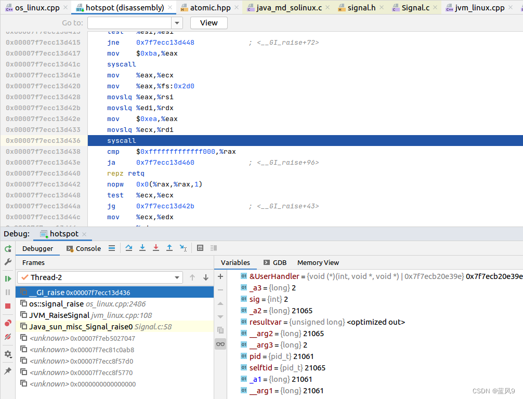Click the Force Step Into icon

(x=156, y=248)
